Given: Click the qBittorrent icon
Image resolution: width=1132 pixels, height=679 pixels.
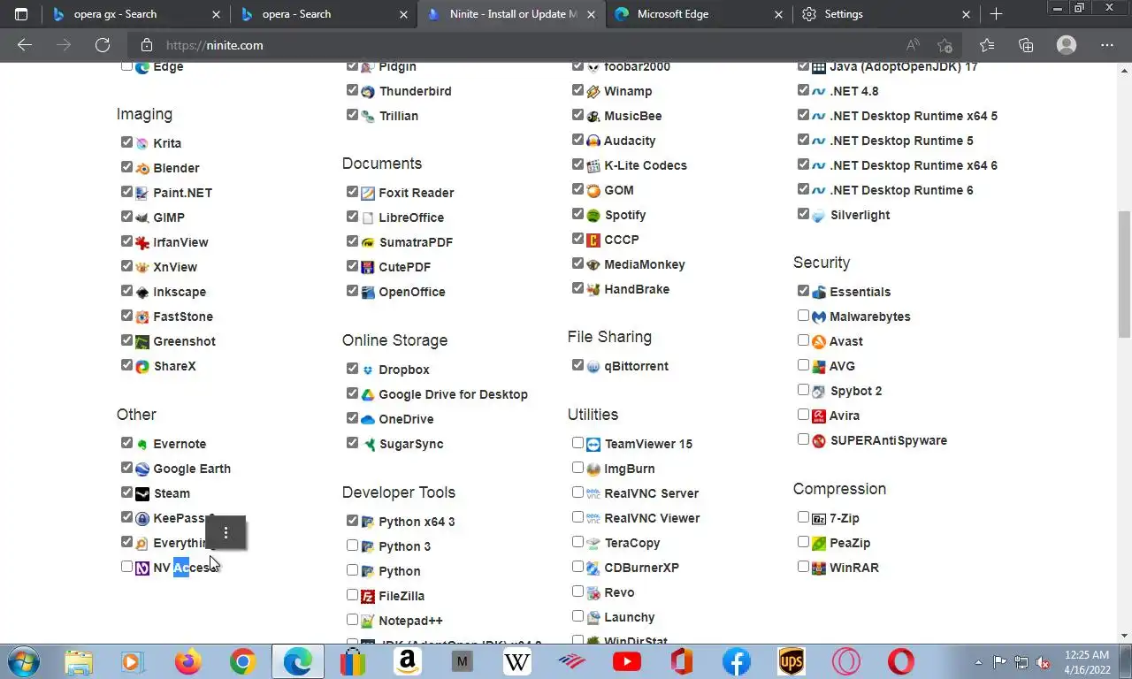Looking at the screenshot, I should click(593, 366).
